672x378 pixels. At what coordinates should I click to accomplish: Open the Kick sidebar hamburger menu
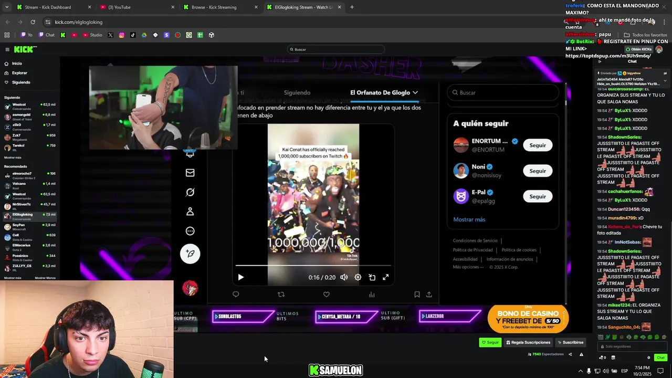[7, 49]
